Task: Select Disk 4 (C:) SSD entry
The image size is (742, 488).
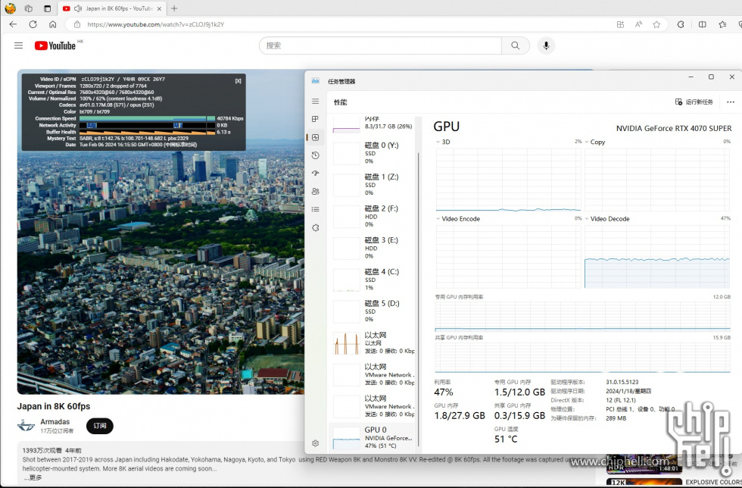Action: point(373,280)
